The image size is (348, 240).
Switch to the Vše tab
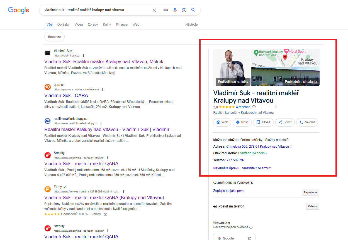49,24
